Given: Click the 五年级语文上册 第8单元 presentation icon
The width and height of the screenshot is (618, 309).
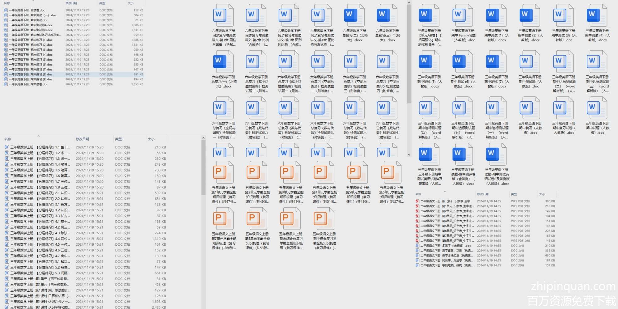Looking at the screenshot, I should point(257,219).
